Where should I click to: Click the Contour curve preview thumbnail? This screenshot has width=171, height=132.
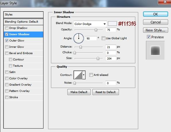pyautogui.click(x=78, y=75)
